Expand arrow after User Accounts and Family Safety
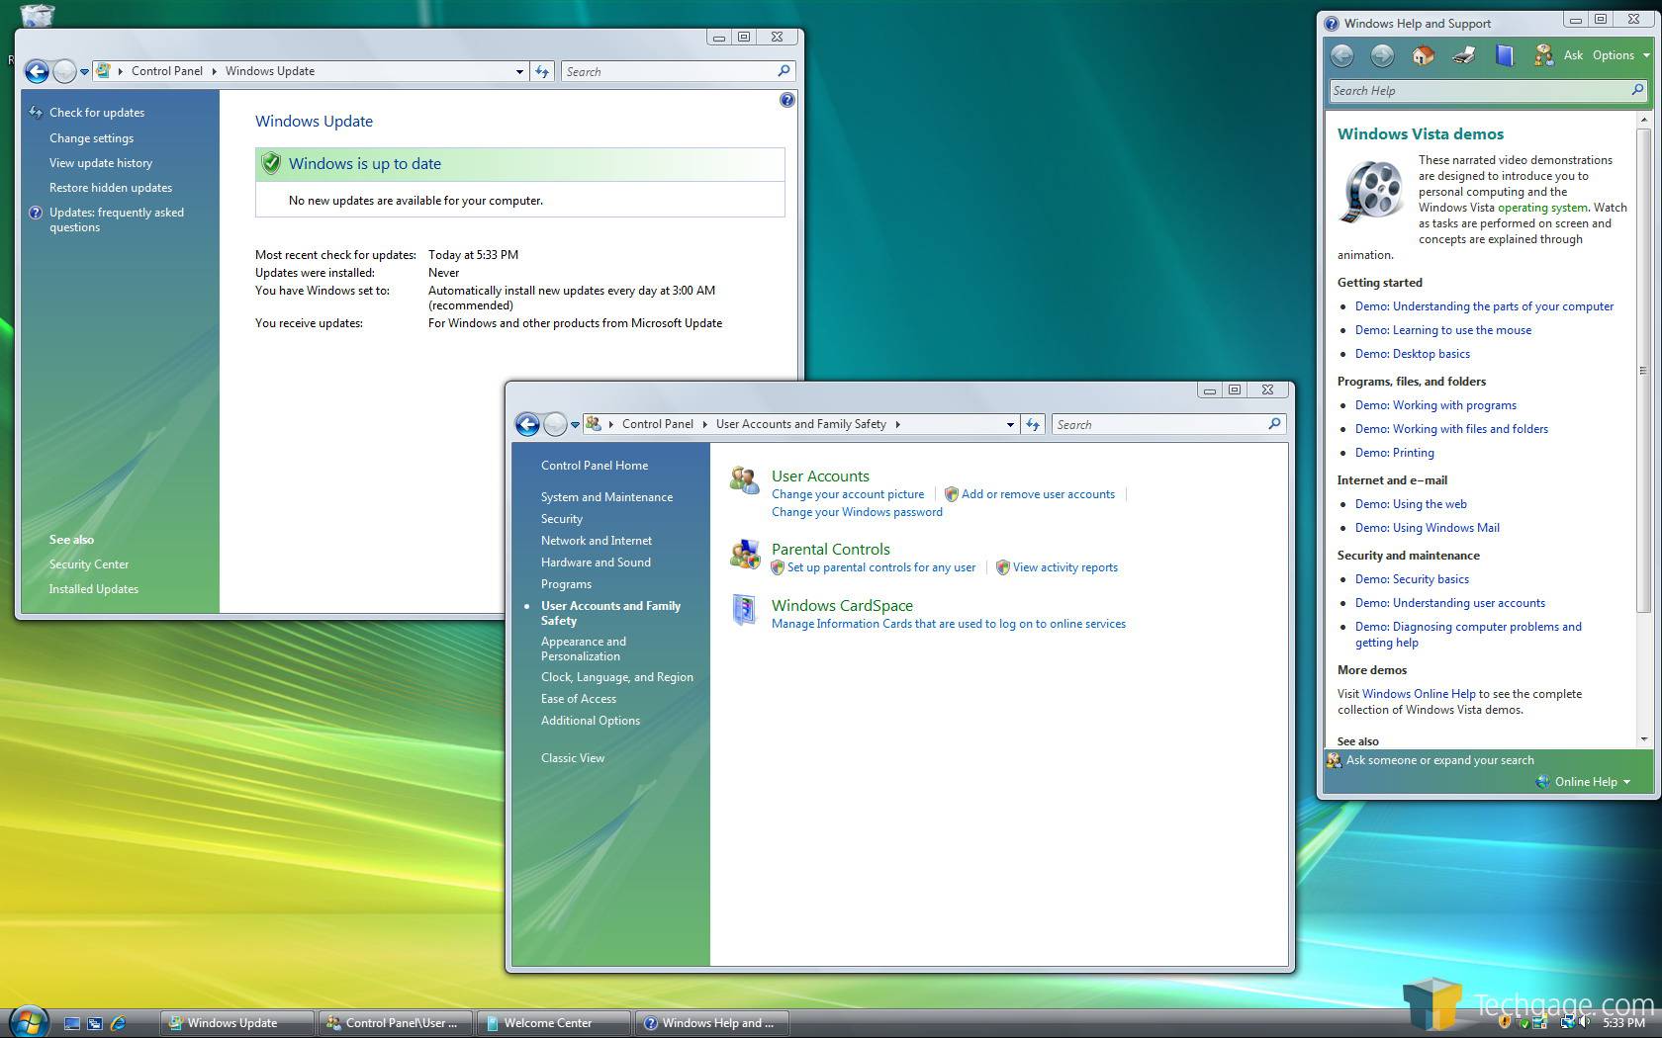1662x1038 pixels. 897,424
